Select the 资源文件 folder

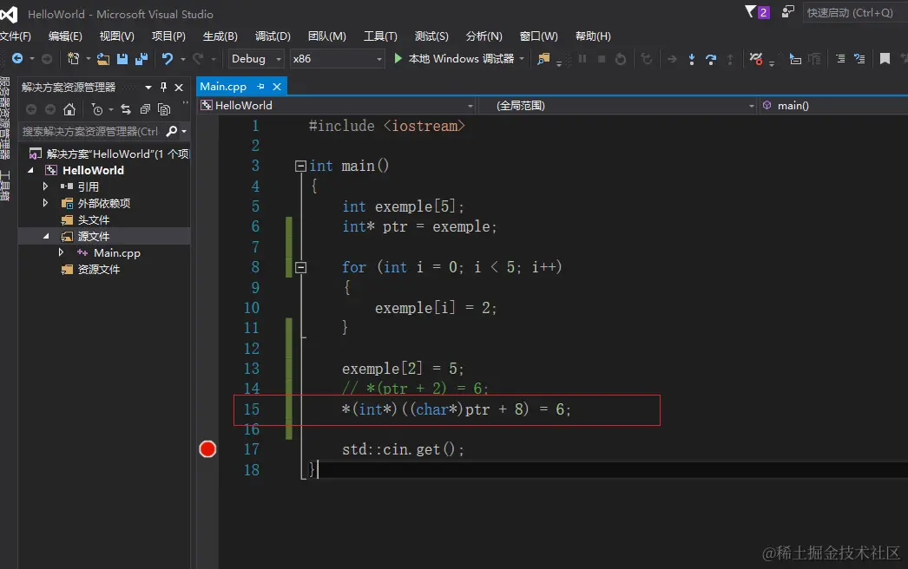pos(98,269)
